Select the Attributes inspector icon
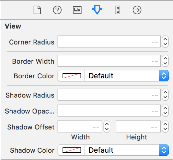Image resolution: width=173 pixels, height=160 pixels. (x=97, y=10)
